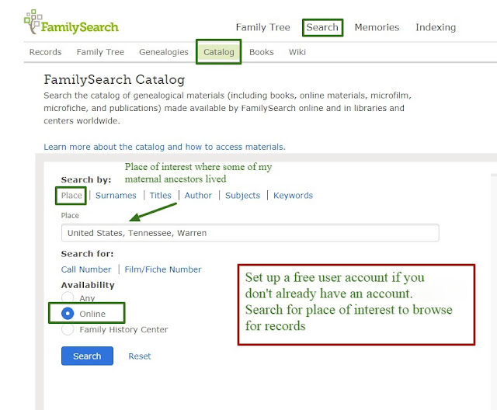
Task: Click the blue Search button
Action: point(87,356)
